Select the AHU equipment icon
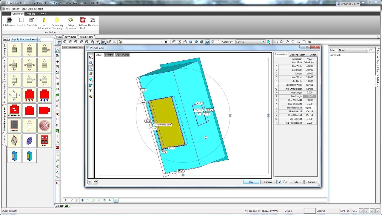 pyautogui.click(x=44, y=141)
